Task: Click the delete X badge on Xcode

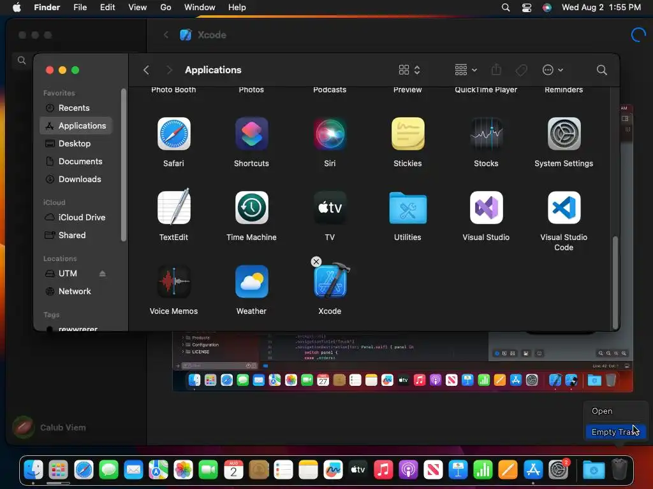Action: 316,262
